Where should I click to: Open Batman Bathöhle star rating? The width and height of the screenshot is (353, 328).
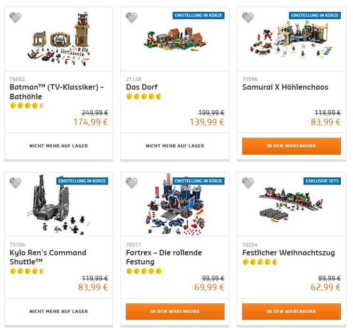(27, 105)
